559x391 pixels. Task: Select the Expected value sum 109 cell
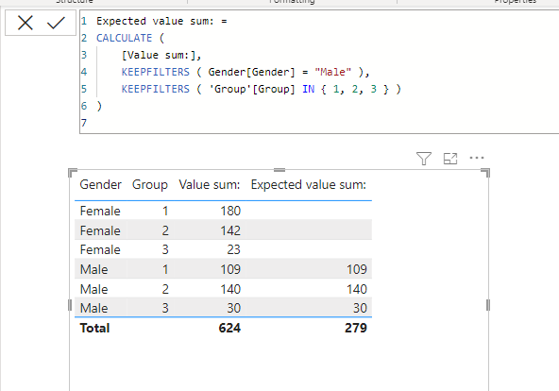[x=357, y=269]
